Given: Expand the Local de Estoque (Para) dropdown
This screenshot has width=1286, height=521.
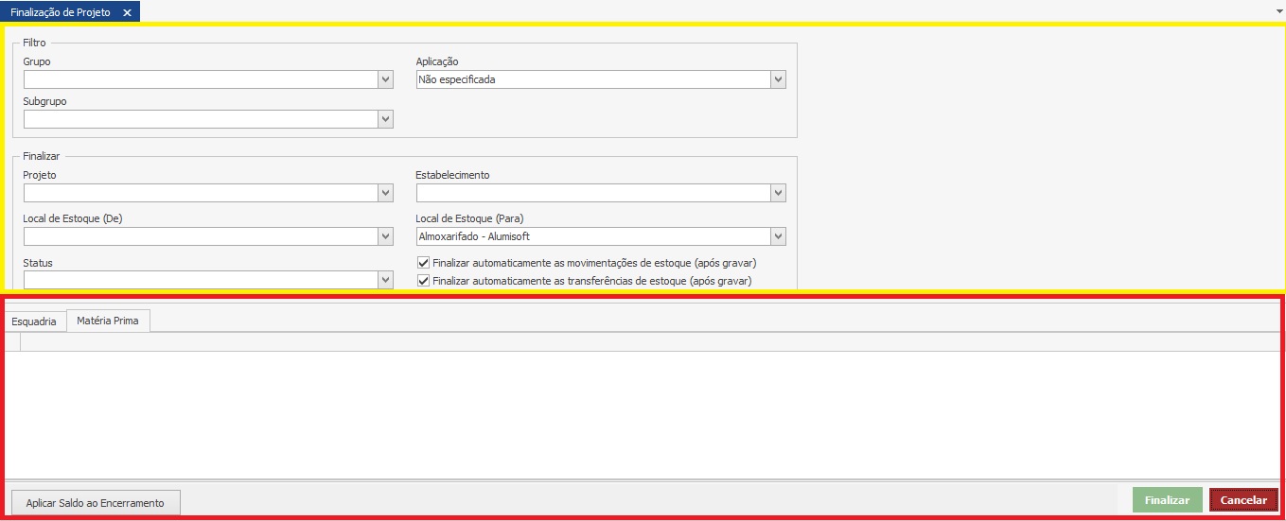Looking at the screenshot, I should pyautogui.click(x=778, y=236).
